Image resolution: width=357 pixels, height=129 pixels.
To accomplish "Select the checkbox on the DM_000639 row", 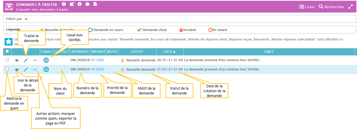I will tap(7, 69).
